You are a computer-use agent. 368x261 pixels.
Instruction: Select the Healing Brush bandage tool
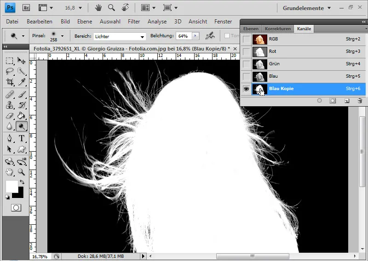point(9,94)
